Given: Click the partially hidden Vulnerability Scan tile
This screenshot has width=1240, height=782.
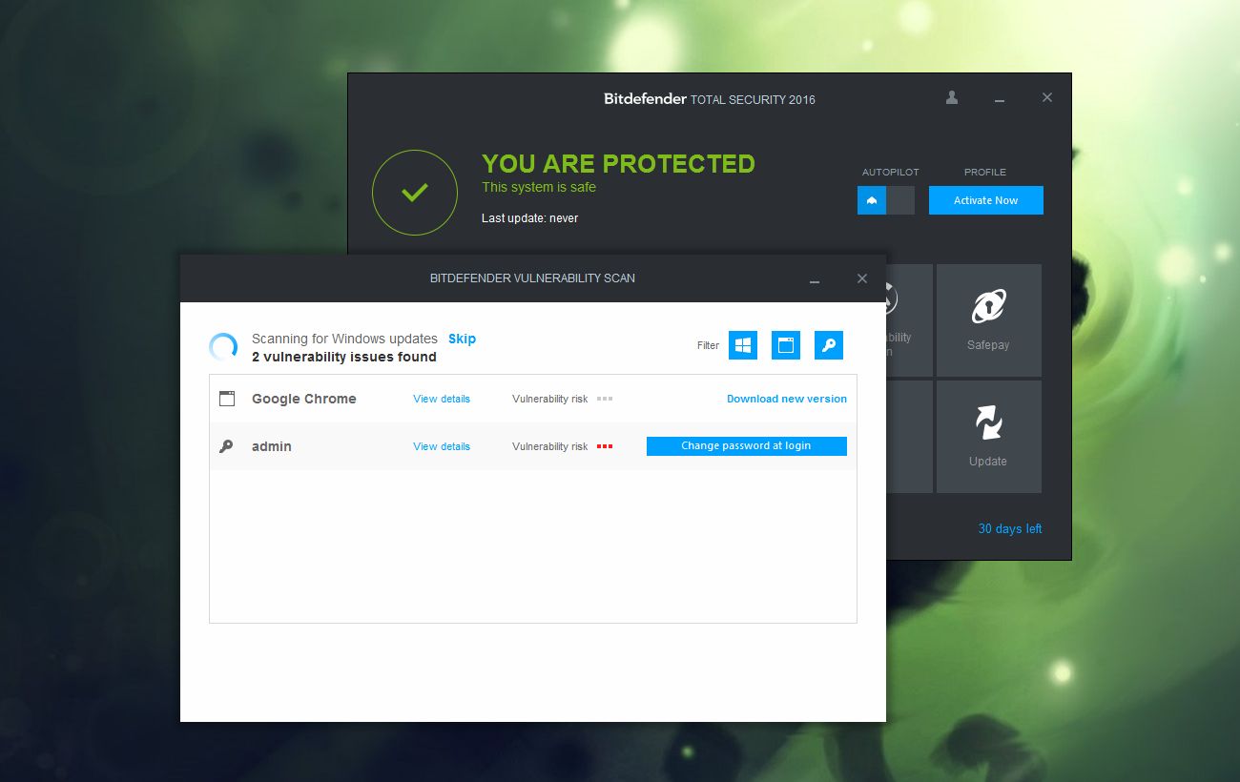Looking at the screenshot, I should click(x=909, y=320).
